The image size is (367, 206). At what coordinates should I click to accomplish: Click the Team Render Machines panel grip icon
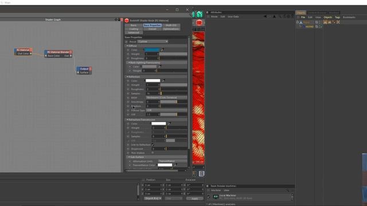[208, 186]
